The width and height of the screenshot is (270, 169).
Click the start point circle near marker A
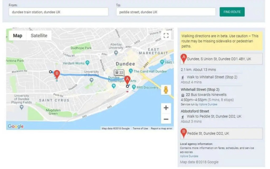coord(127,86)
